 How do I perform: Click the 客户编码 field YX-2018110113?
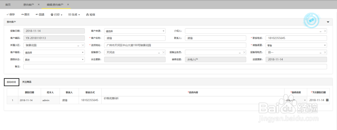point(54,38)
